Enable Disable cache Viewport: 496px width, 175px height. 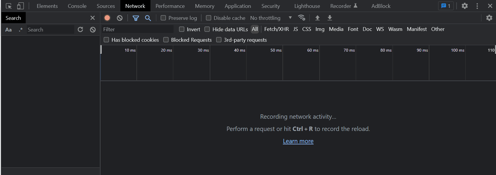(209, 18)
